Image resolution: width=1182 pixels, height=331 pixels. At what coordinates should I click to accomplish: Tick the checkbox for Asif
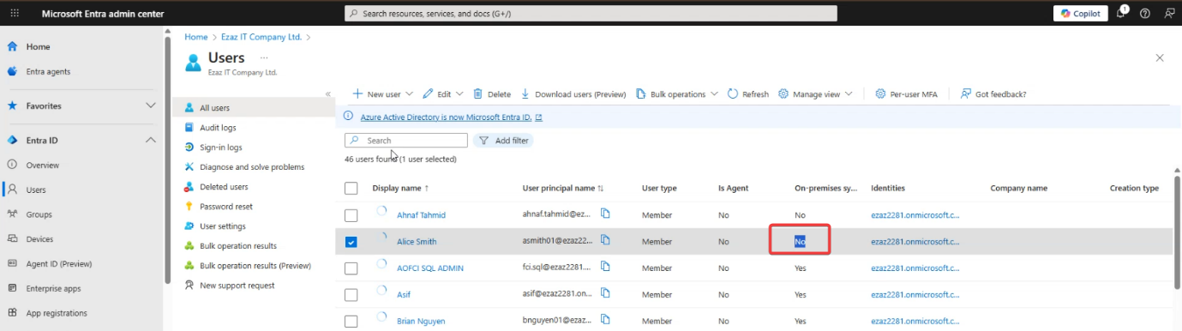point(351,295)
